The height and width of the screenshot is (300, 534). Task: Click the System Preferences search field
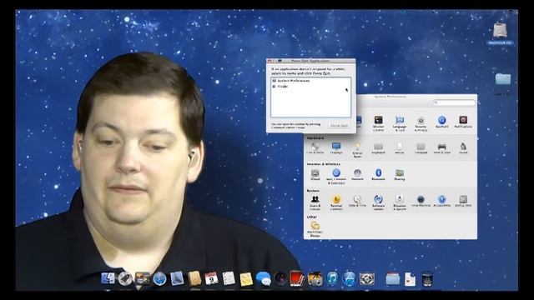tap(454, 102)
